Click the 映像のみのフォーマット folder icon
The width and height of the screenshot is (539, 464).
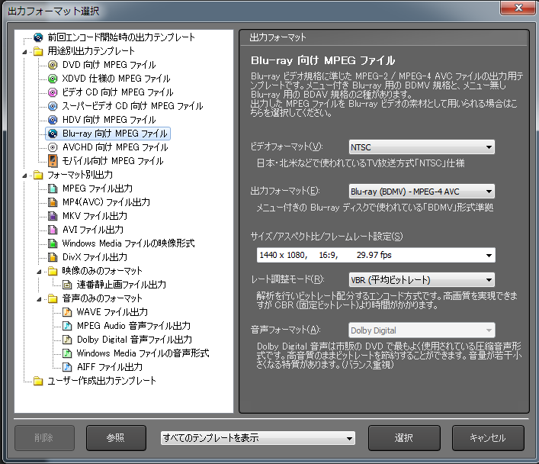pyautogui.click(x=53, y=271)
